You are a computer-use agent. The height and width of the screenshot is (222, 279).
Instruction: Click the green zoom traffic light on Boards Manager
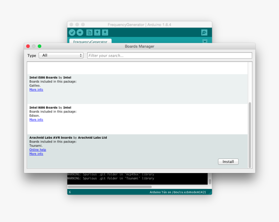(x=39, y=46)
